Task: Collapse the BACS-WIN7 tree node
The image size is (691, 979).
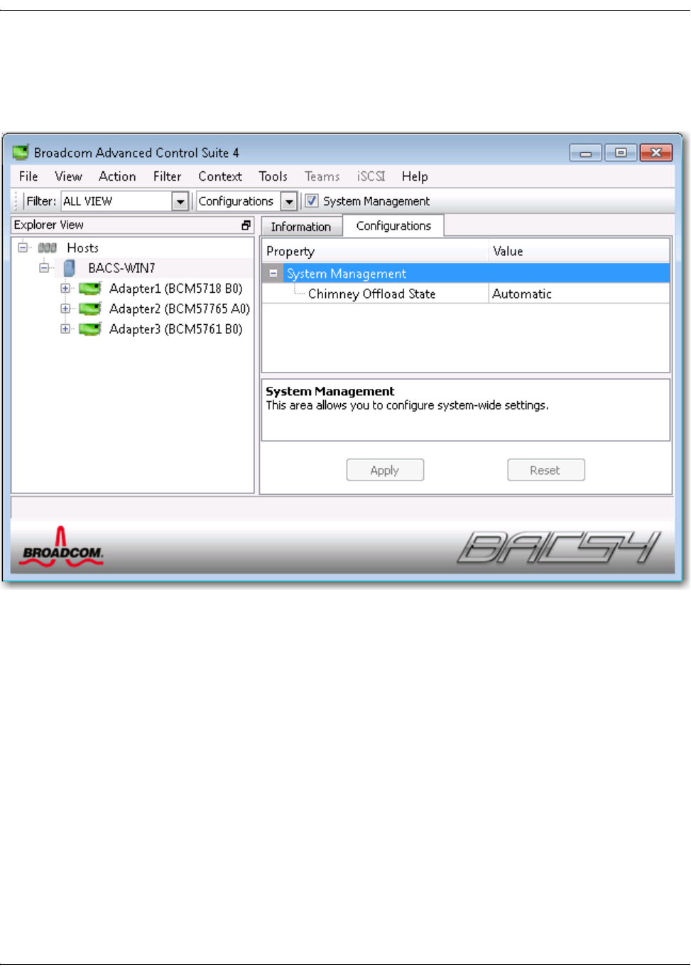Action: [x=44, y=268]
